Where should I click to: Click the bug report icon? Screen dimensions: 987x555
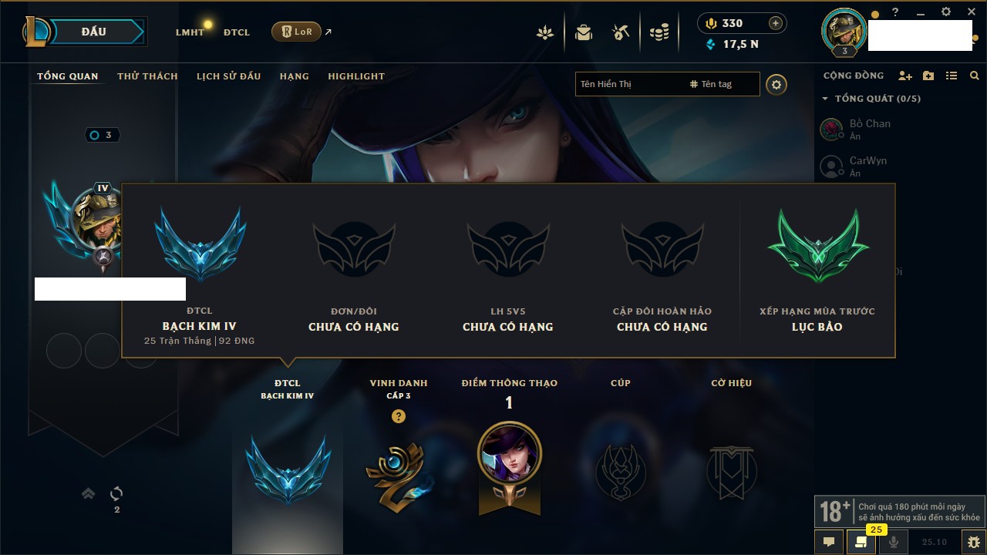point(973,542)
